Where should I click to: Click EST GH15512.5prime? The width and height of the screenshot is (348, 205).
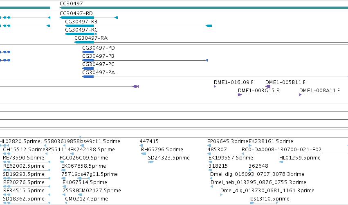[x=24, y=150]
